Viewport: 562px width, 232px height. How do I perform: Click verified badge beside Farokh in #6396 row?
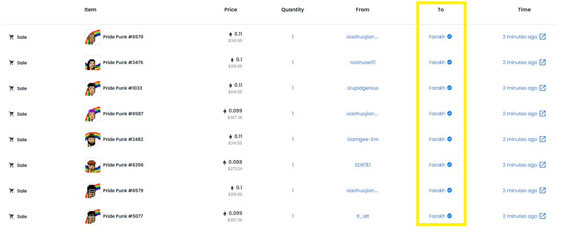click(450, 165)
